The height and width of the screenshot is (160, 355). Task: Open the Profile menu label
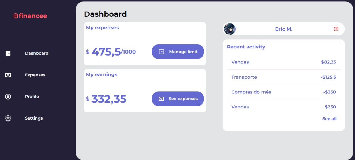point(32,97)
